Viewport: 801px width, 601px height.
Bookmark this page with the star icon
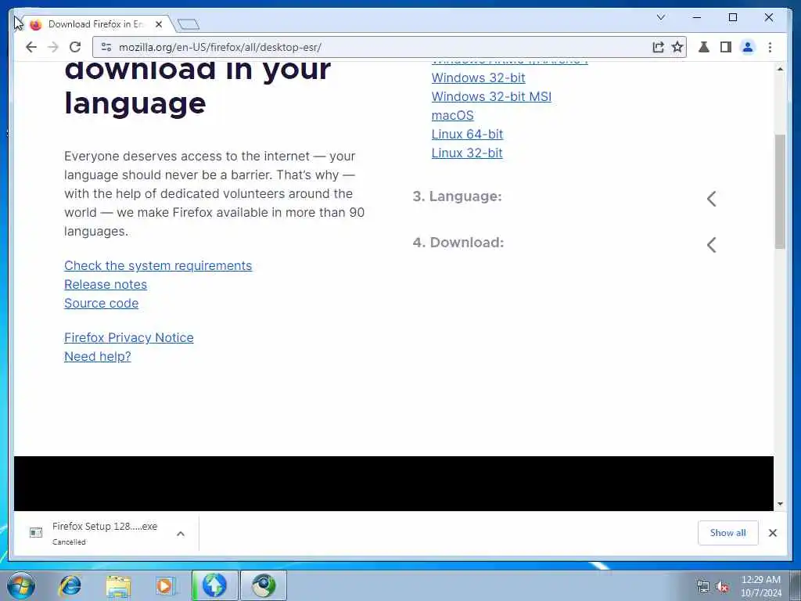click(x=677, y=47)
